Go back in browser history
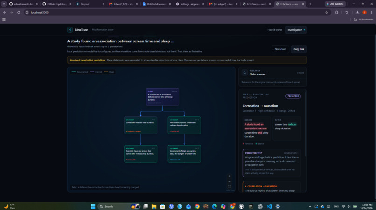Screen dimensions: 376x210 [5, 12]
